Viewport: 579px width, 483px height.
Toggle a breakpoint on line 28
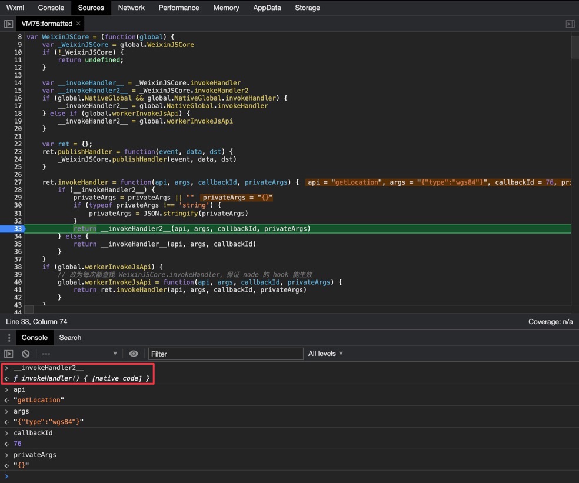coord(18,190)
